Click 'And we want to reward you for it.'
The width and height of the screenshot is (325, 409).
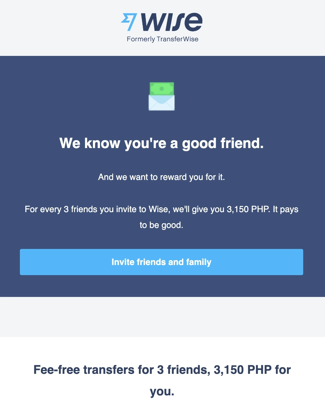[162, 177]
